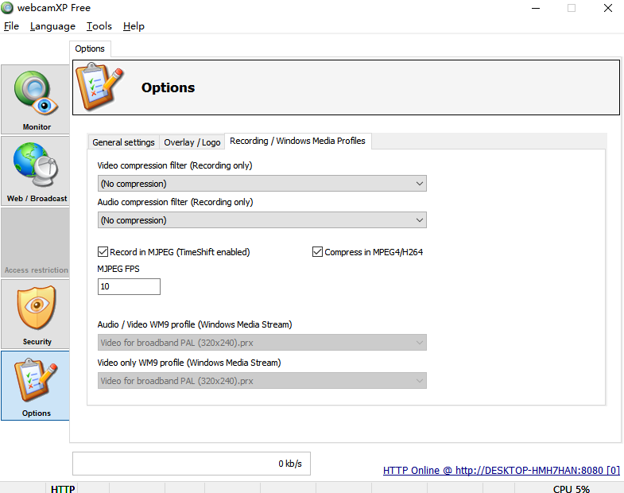The image size is (624, 493).
Task: Click the HTTP status bar entry
Action: point(63,488)
